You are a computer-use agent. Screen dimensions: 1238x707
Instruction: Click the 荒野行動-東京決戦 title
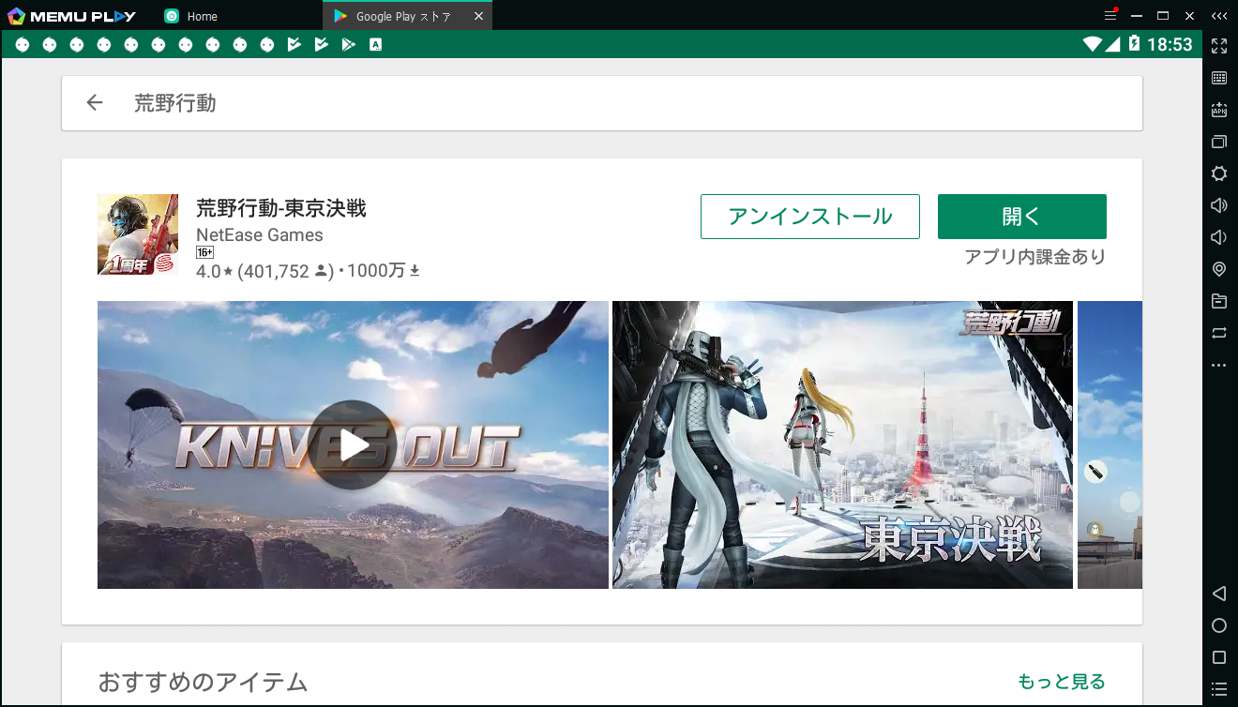click(x=281, y=208)
